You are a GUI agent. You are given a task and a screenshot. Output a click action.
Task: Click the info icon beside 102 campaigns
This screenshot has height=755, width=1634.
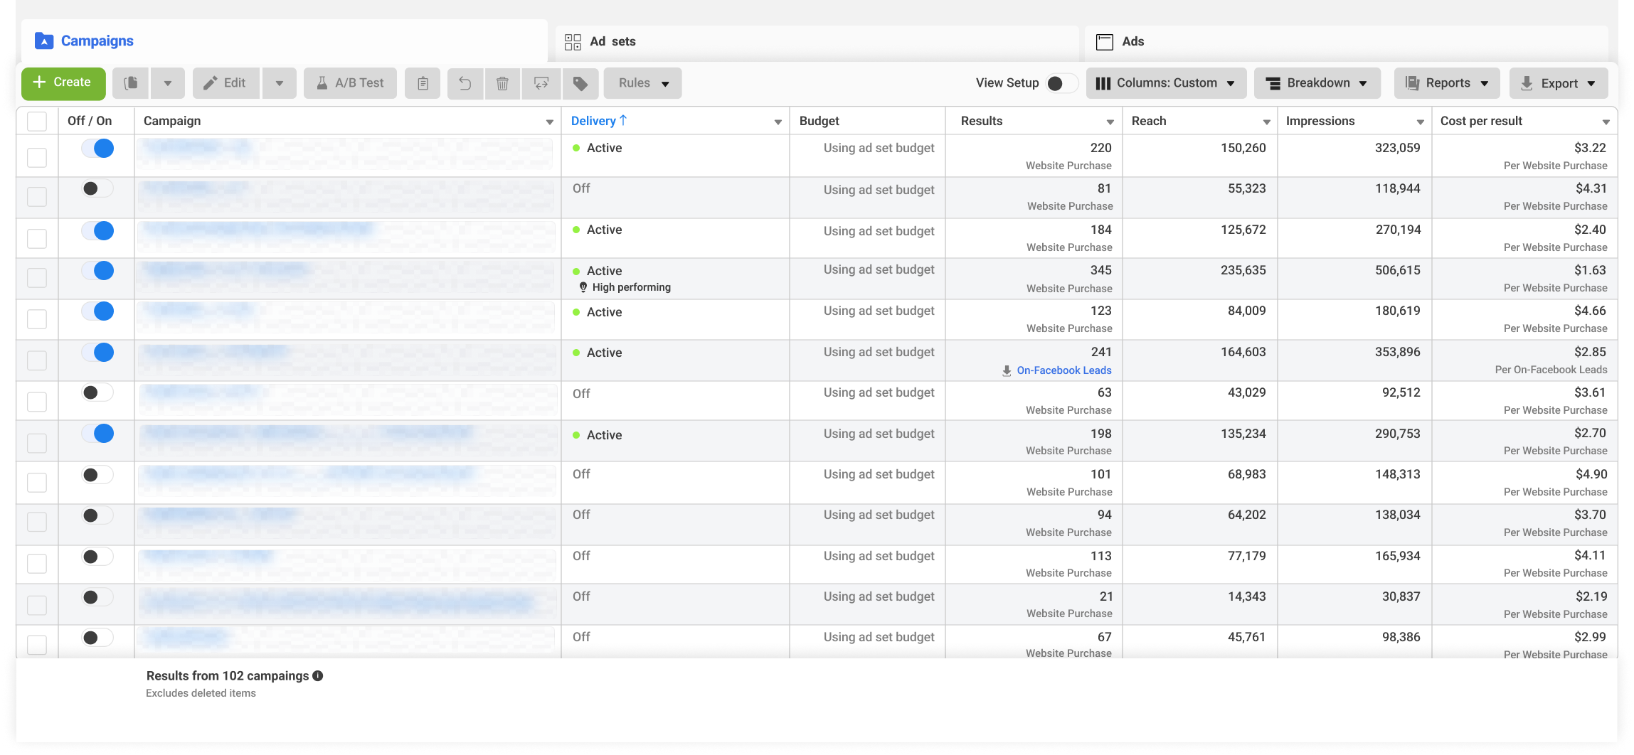click(318, 676)
